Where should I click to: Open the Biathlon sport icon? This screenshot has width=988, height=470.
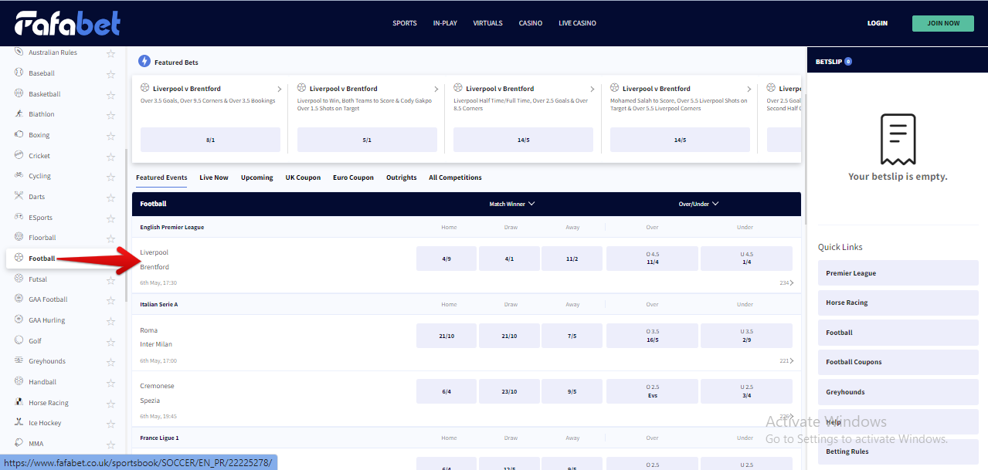(x=19, y=114)
